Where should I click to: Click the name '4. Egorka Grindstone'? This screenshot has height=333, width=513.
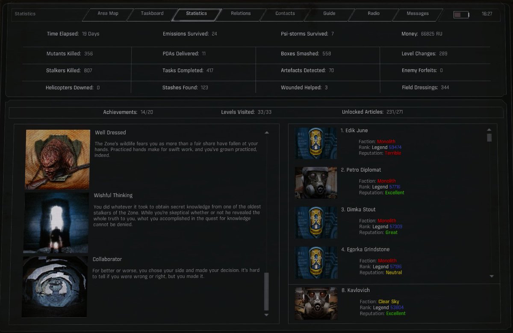pyautogui.click(x=365, y=249)
